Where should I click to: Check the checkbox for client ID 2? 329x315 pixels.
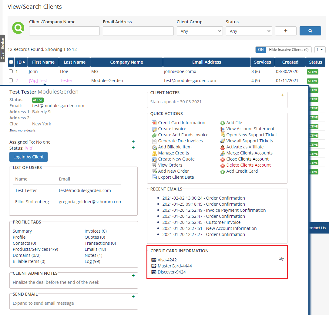click(11, 81)
